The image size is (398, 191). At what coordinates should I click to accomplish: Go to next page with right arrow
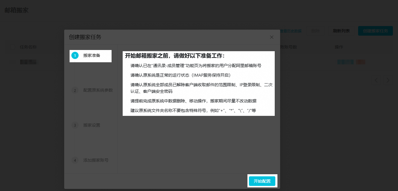coord(388,80)
